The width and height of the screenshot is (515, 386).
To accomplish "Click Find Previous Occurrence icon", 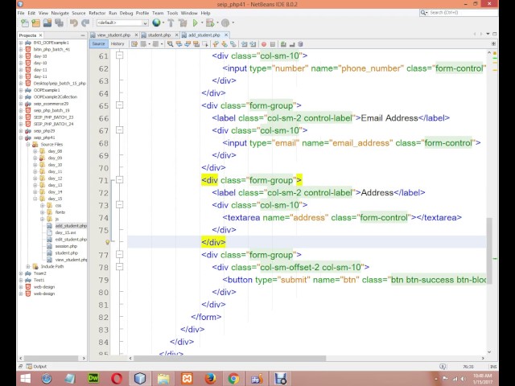I will click(x=179, y=44).
